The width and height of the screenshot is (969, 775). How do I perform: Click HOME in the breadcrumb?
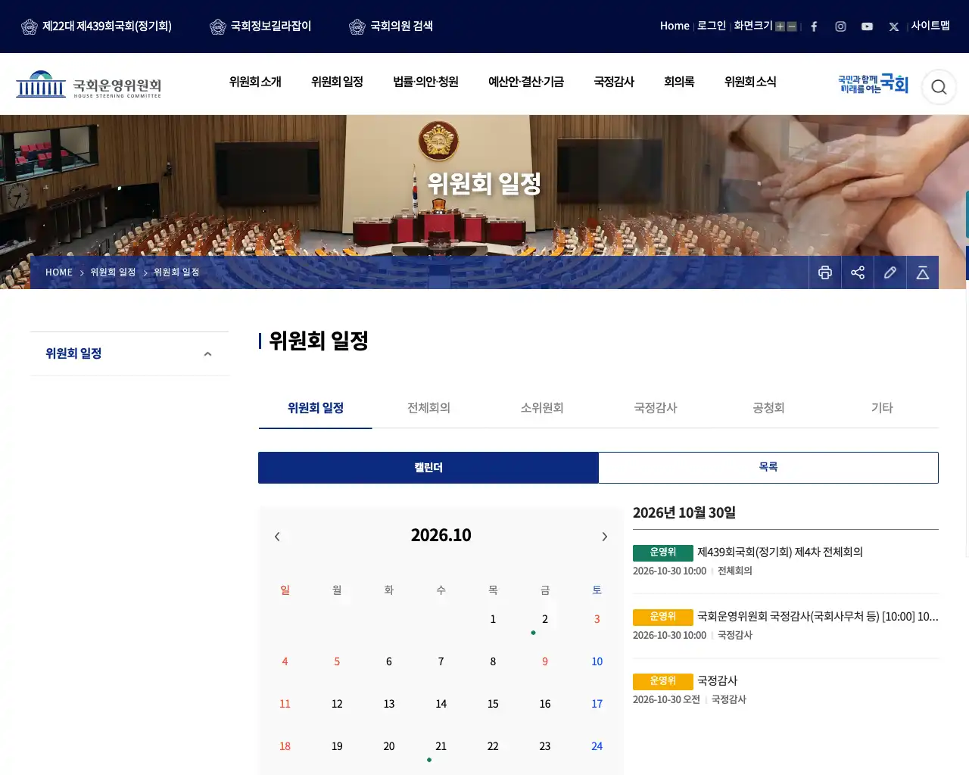[x=59, y=272]
